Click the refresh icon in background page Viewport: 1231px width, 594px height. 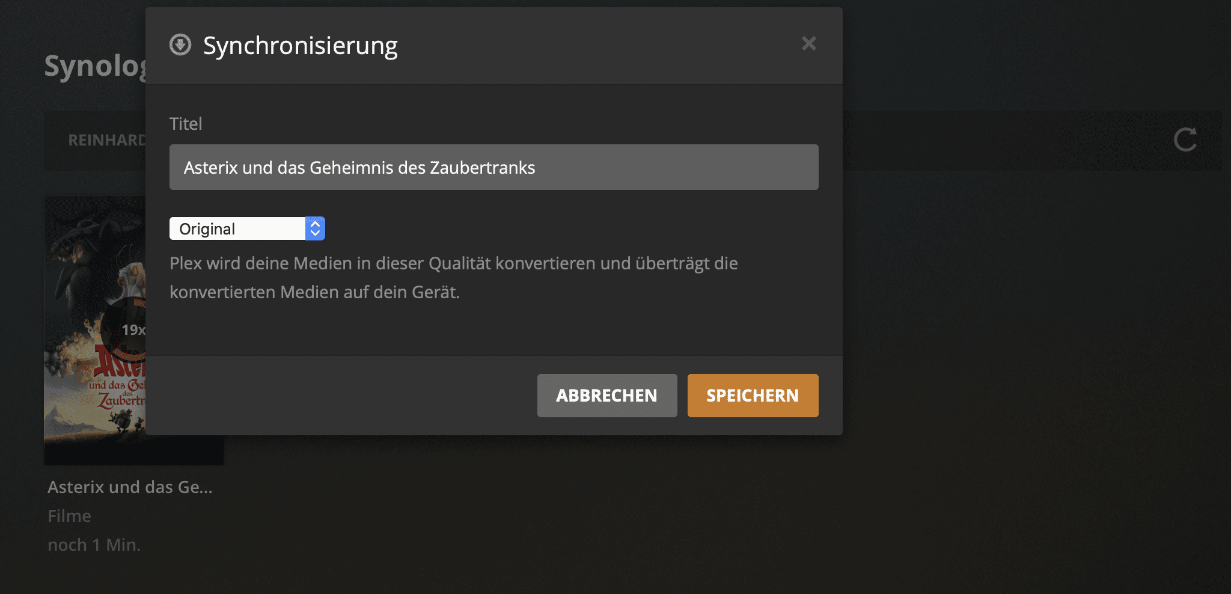[1185, 139]
